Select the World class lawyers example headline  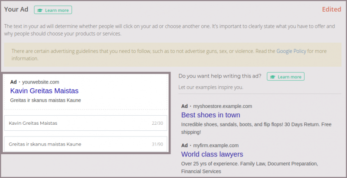[212, 154]
